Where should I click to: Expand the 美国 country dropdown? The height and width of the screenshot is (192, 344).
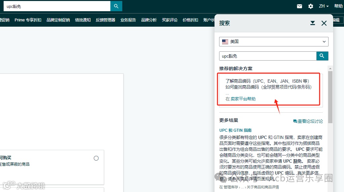[273, 41]
